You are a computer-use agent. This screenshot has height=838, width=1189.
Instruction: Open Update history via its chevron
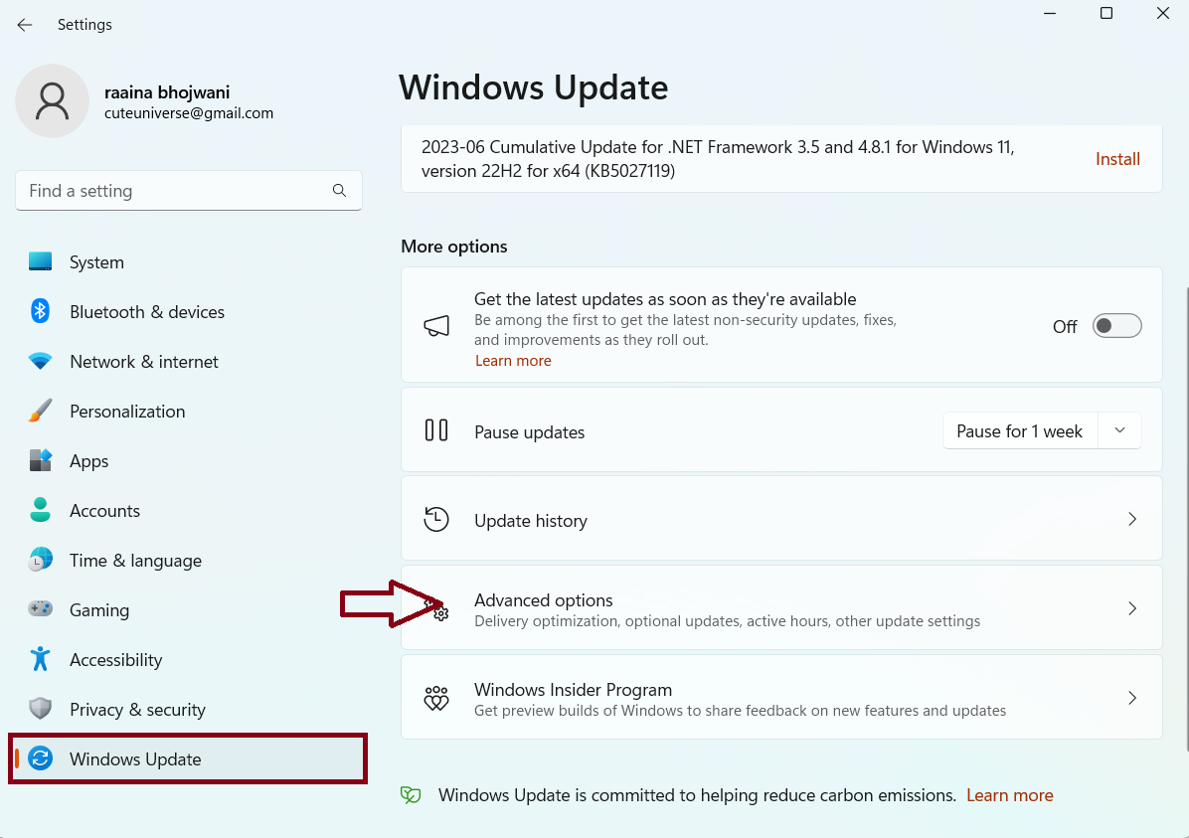coord(1132,520)
